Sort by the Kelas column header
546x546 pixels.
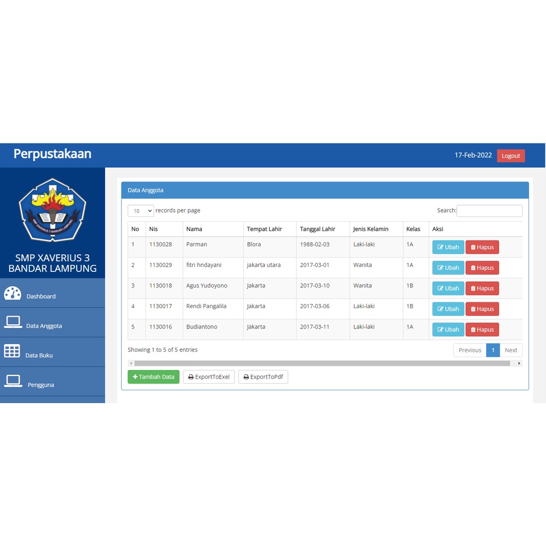click(x=416, y=229)
